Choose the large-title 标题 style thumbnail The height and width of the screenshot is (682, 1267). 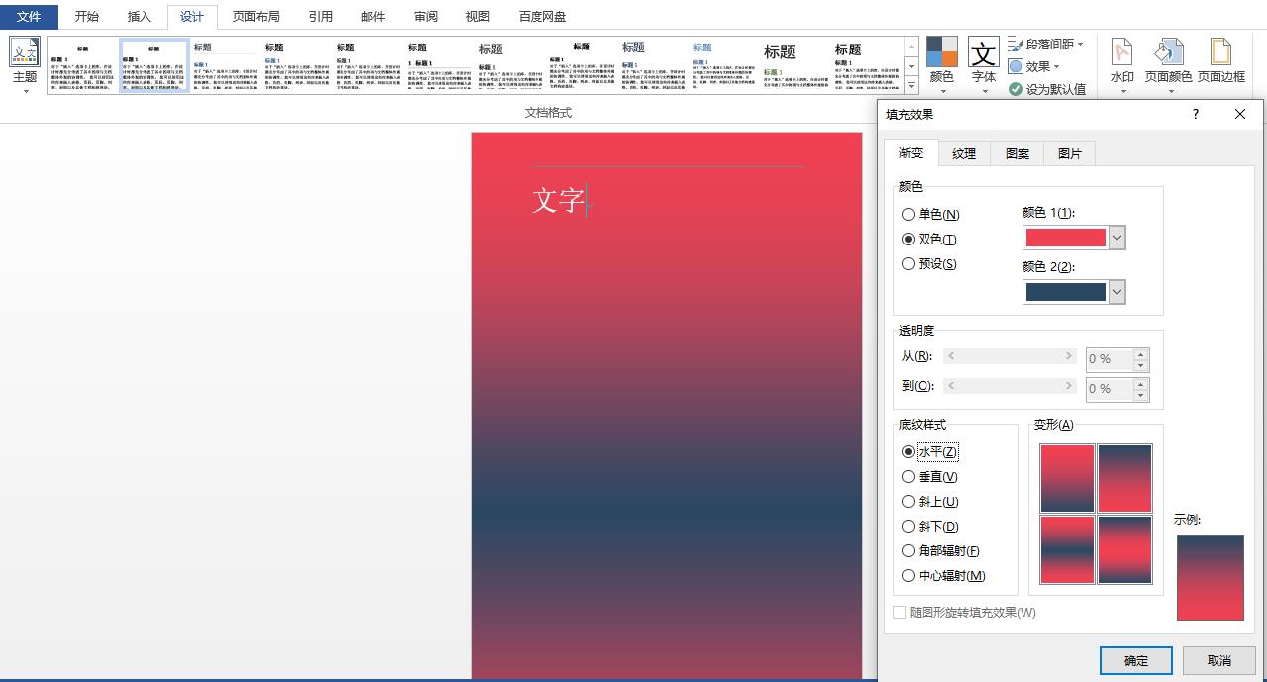(794, 66)
